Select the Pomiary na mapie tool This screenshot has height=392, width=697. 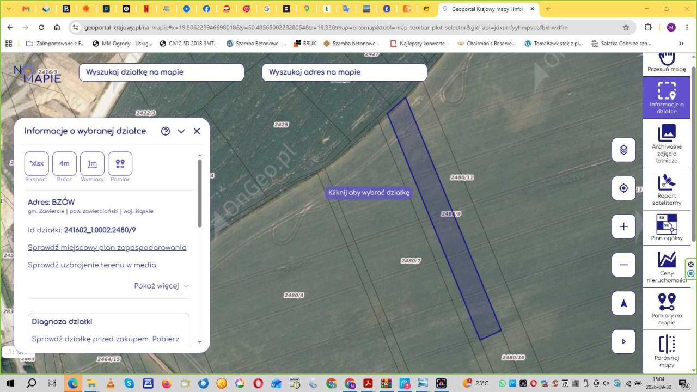667,309
